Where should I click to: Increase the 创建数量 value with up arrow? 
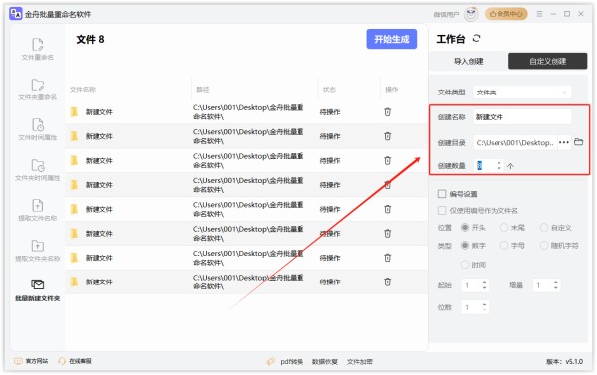498,163
